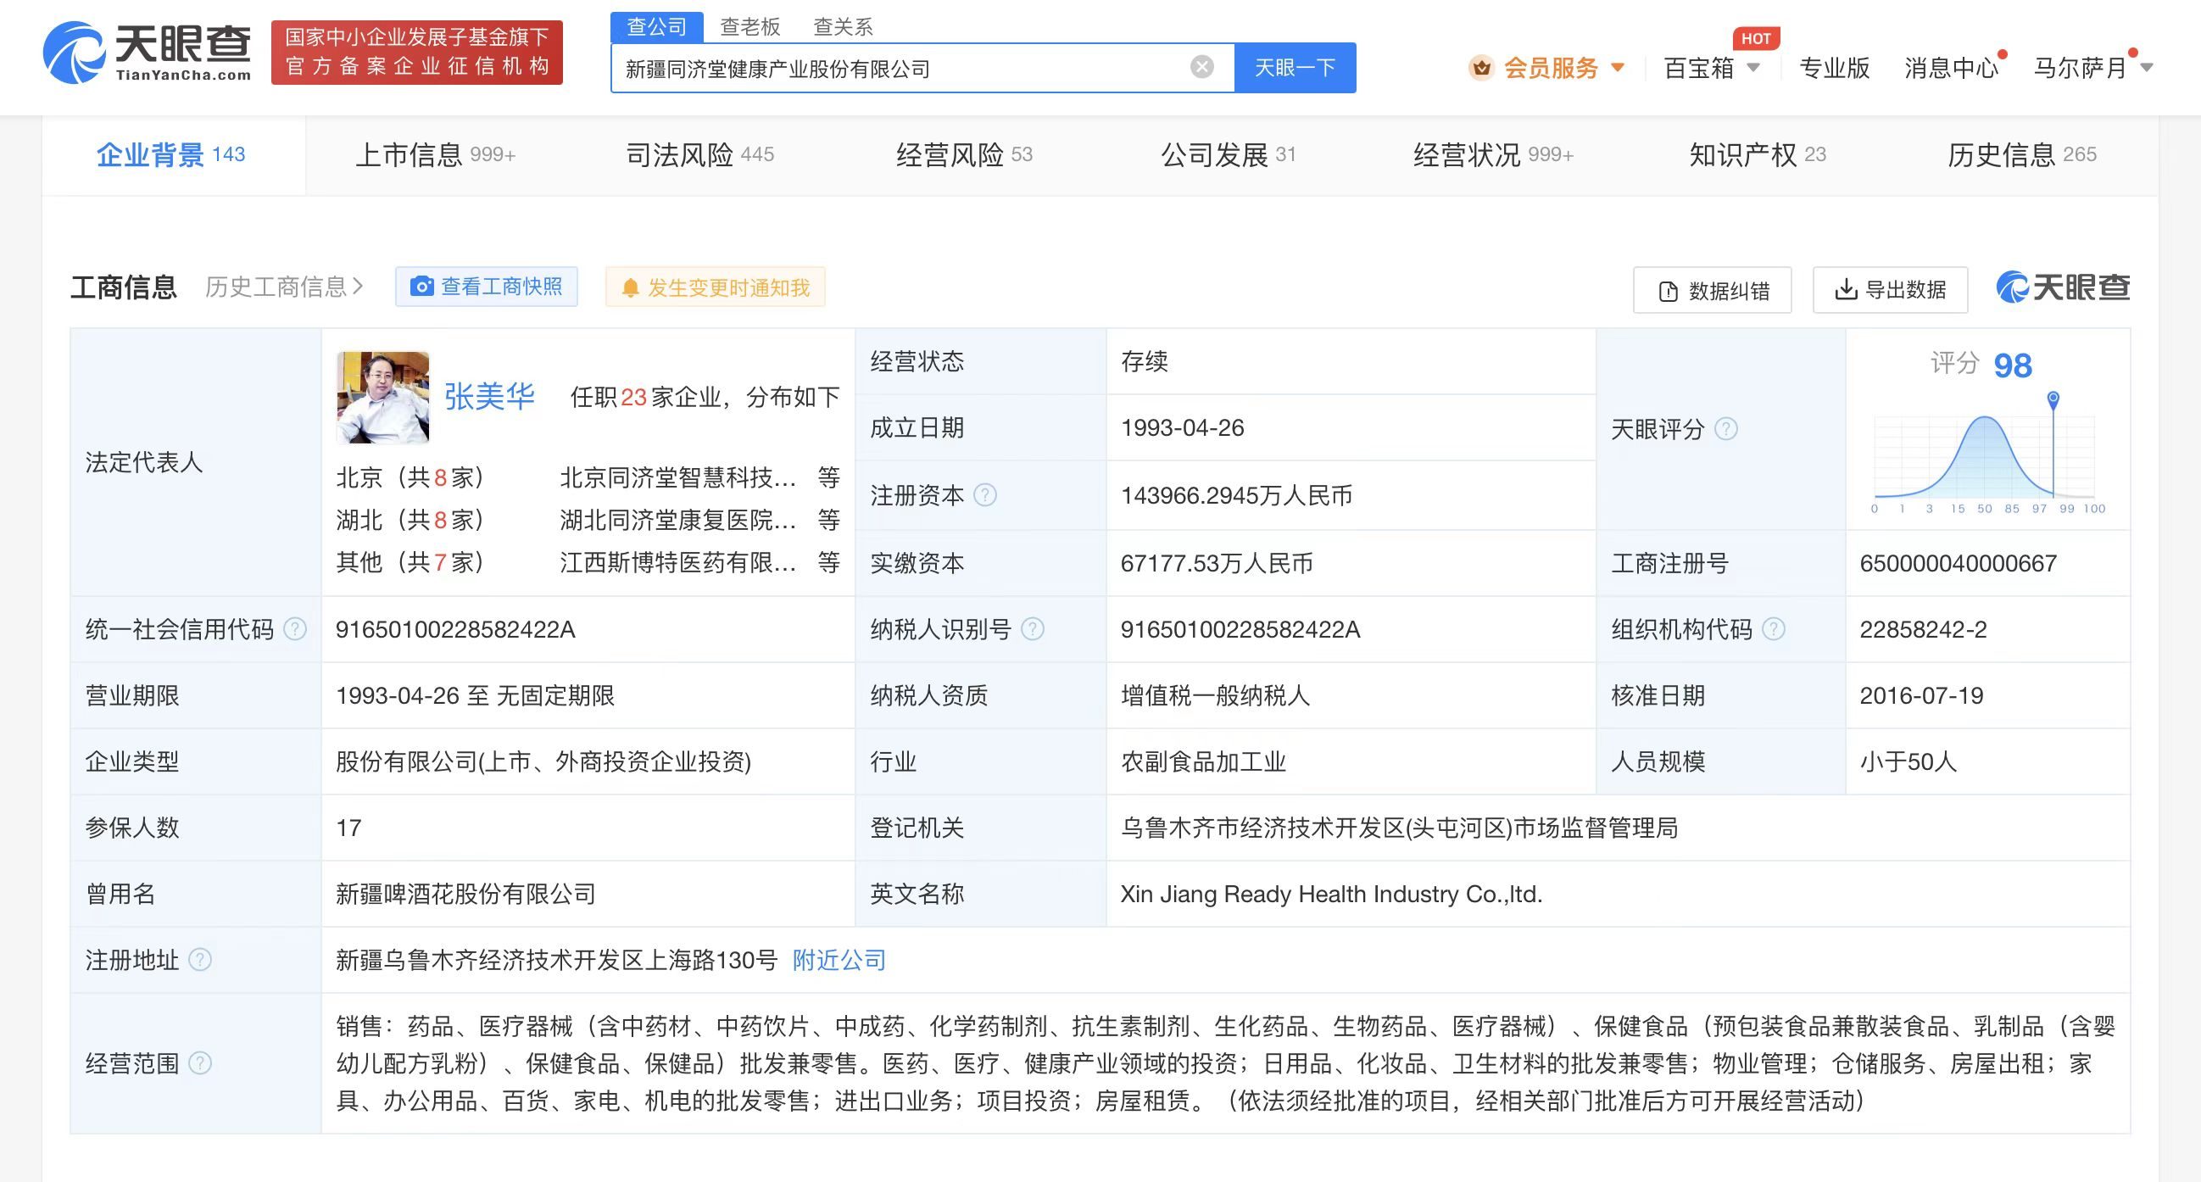Switch to the 查老板 search tab

tap(748, 25)
